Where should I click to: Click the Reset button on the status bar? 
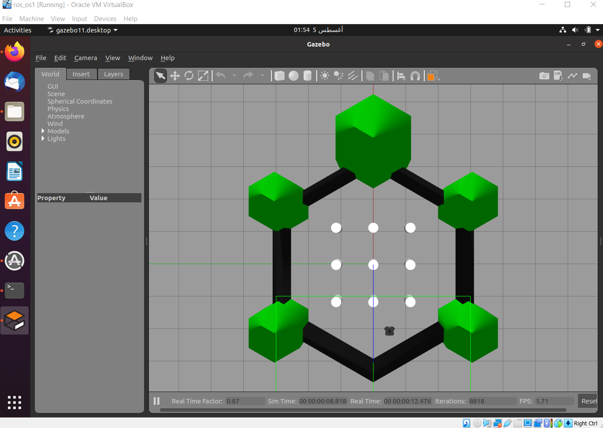(589, 401)
